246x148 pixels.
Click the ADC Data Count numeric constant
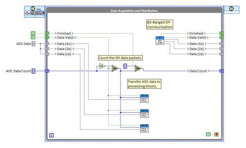(x=34, y=71)
